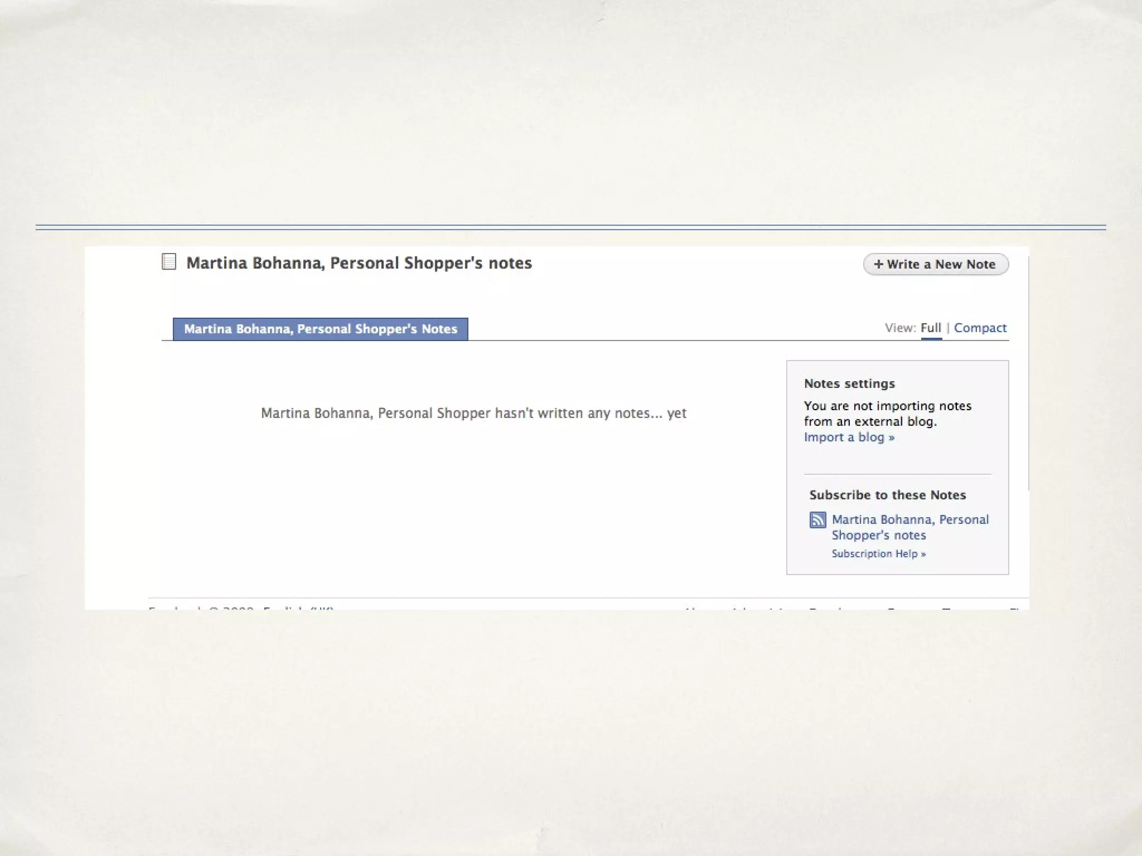Click the clipped Facebook copyright footer text
Image resolution: width=1142 pixels, height=856 pixels.
click(x=201, y=608)
